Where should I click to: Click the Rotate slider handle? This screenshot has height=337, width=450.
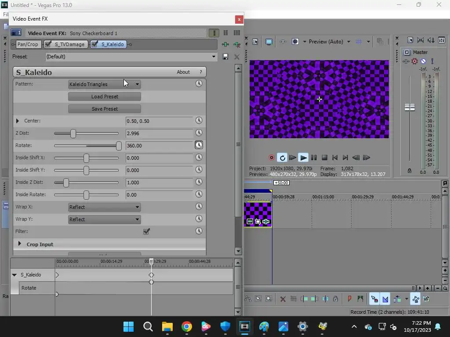(119, 146)
